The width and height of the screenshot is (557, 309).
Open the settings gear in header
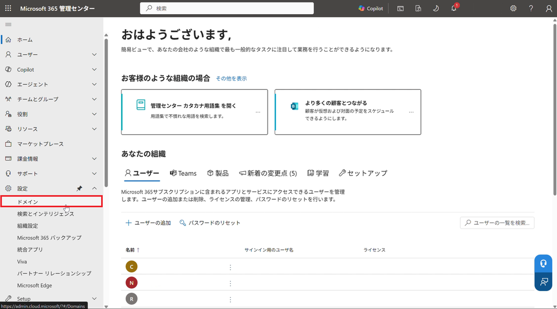click(513, 9)
